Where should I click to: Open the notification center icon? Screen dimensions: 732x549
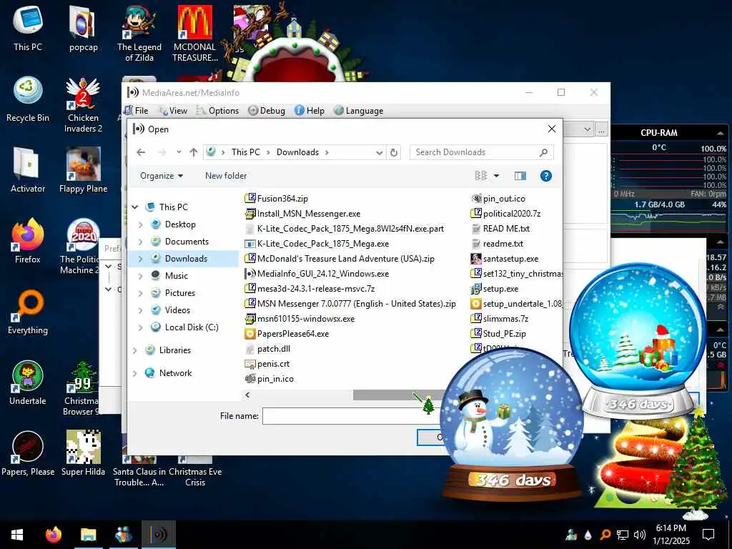[x=708, y=535]
